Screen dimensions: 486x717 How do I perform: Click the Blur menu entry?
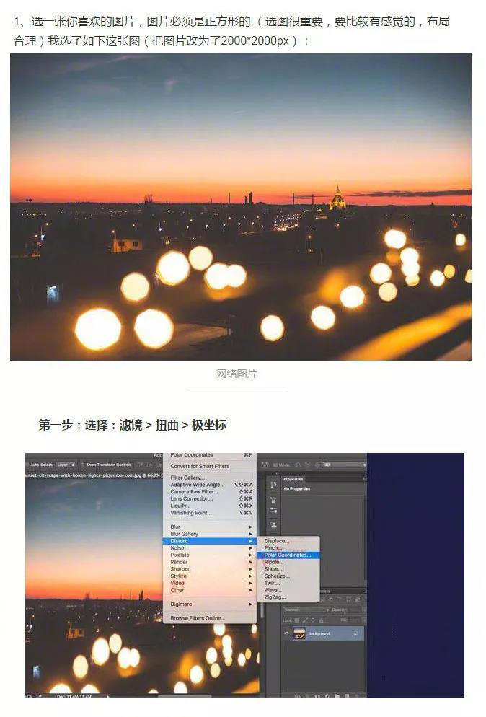[210, 527]
